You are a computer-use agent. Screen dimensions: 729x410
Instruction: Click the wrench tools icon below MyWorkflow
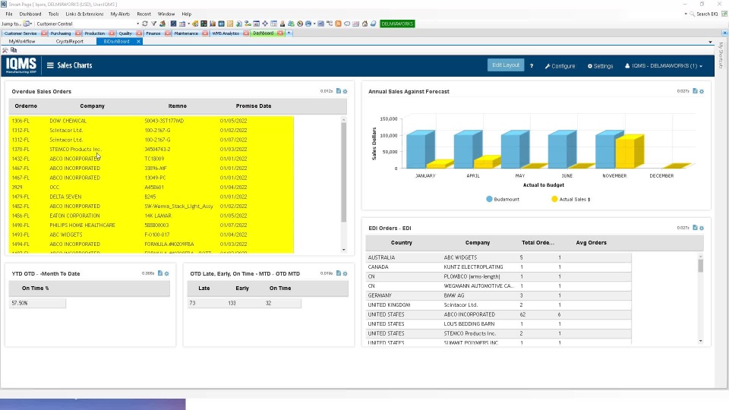pos(5,50)
